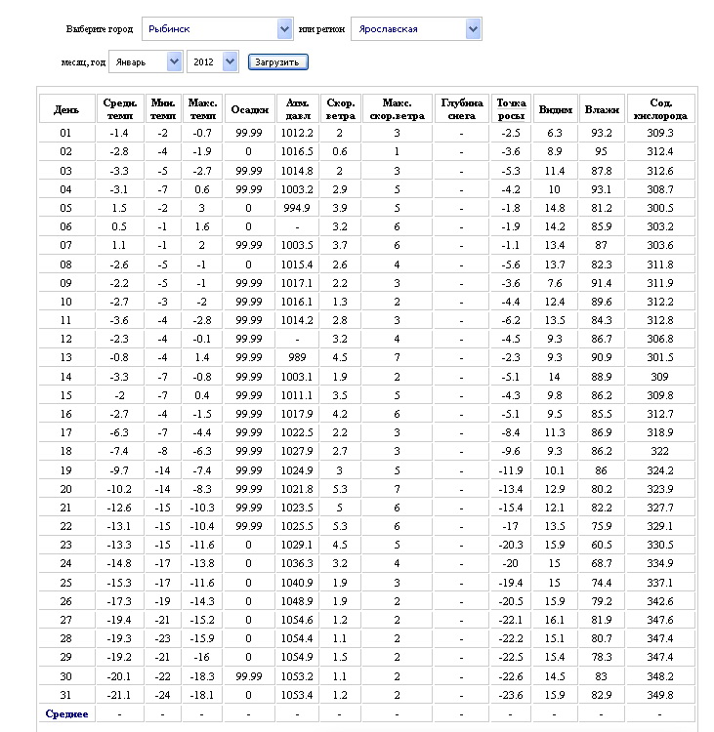714x732 pixels.
Task: Click the Влажн column header
Action: pos(602,109)
